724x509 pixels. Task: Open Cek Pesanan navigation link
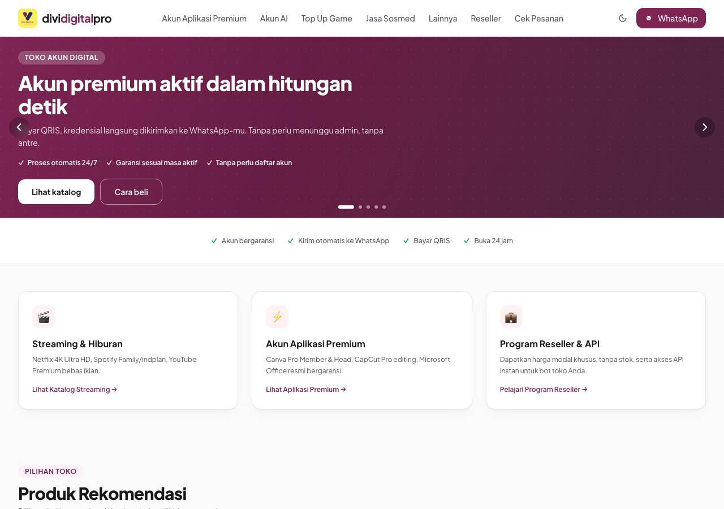539,18
